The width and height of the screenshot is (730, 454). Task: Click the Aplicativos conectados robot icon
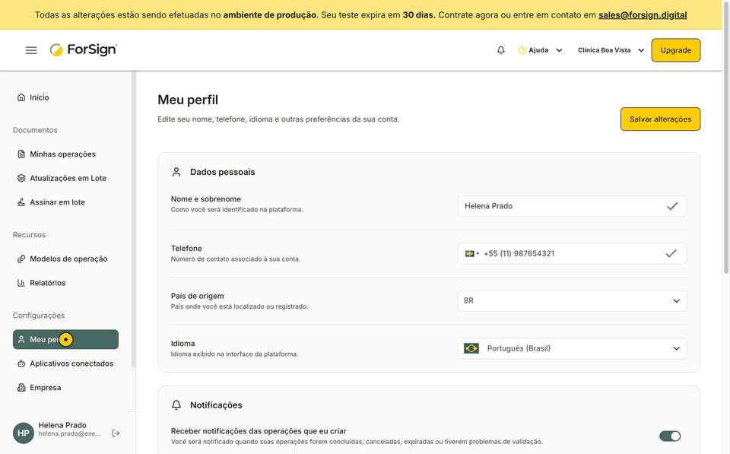point(21,364)
